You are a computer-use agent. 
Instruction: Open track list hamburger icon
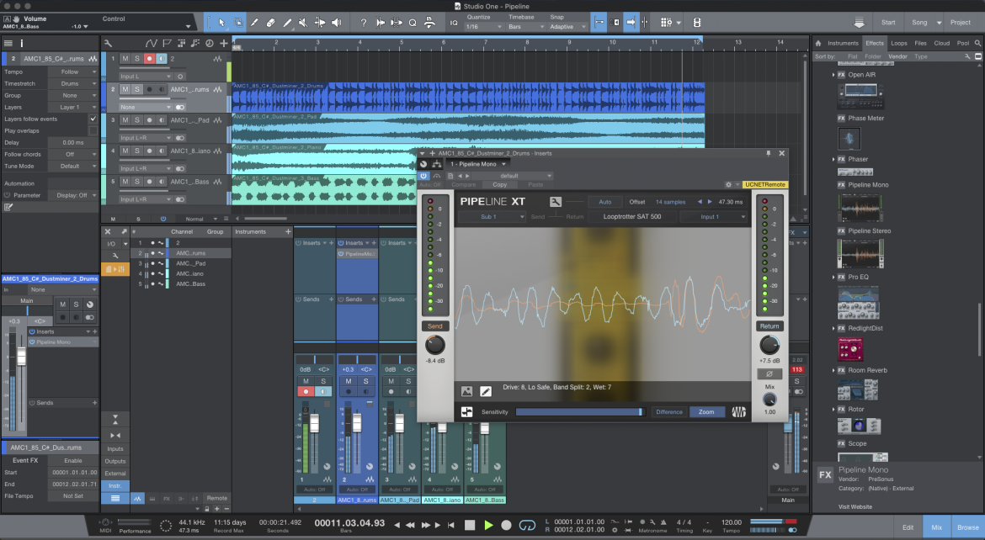(x=8, y=44)
